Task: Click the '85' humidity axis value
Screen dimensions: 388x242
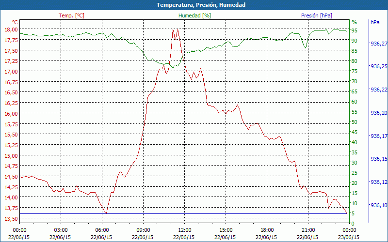Action: tap(355, 51)
